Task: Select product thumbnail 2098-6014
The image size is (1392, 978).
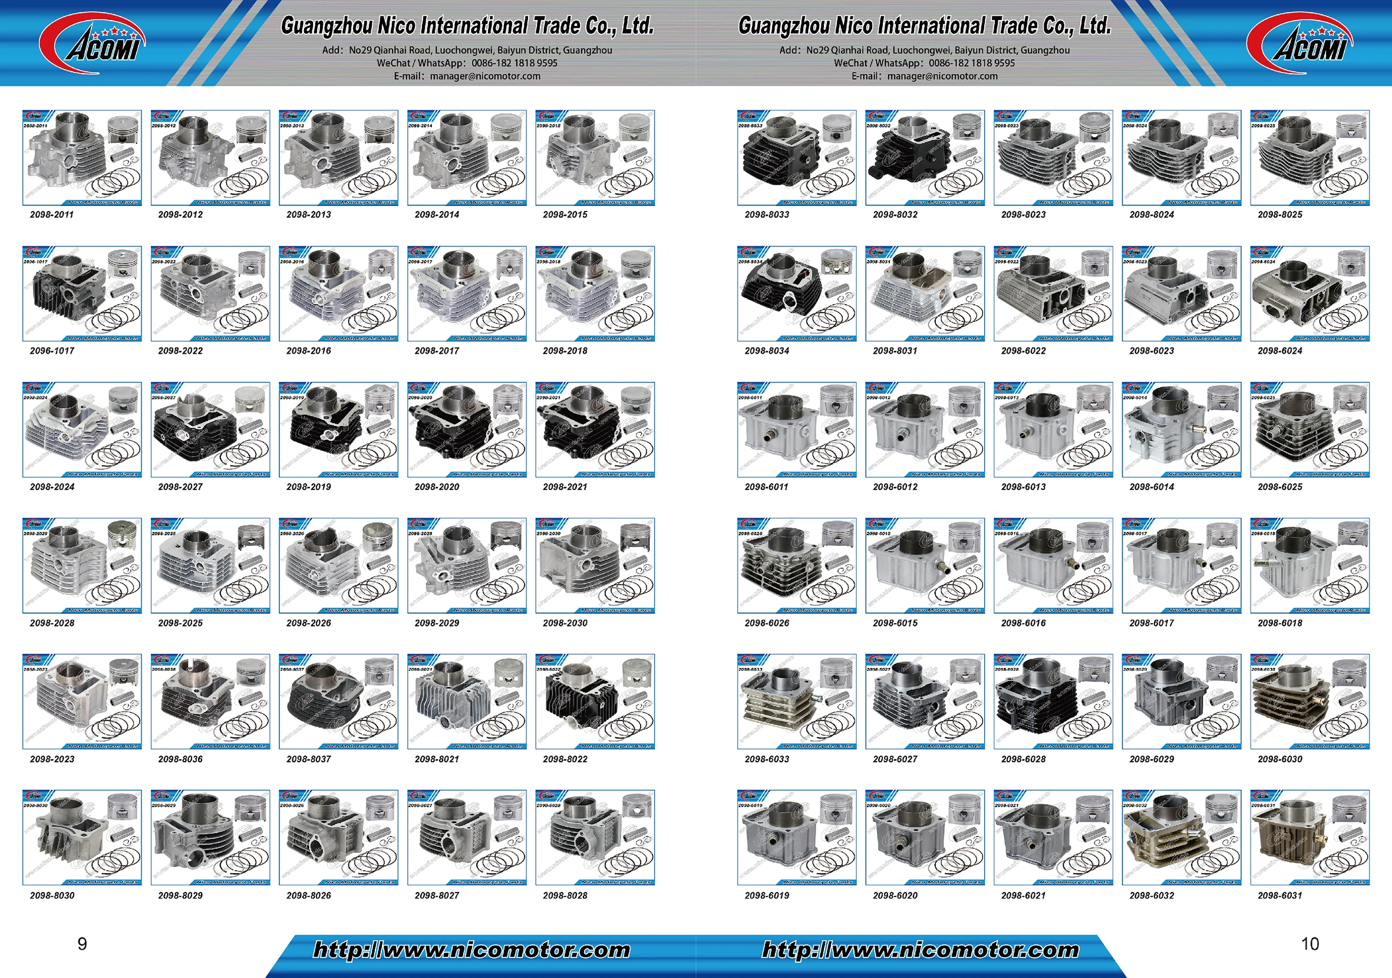Action: pyautogui.click(x=1181, y=429)
